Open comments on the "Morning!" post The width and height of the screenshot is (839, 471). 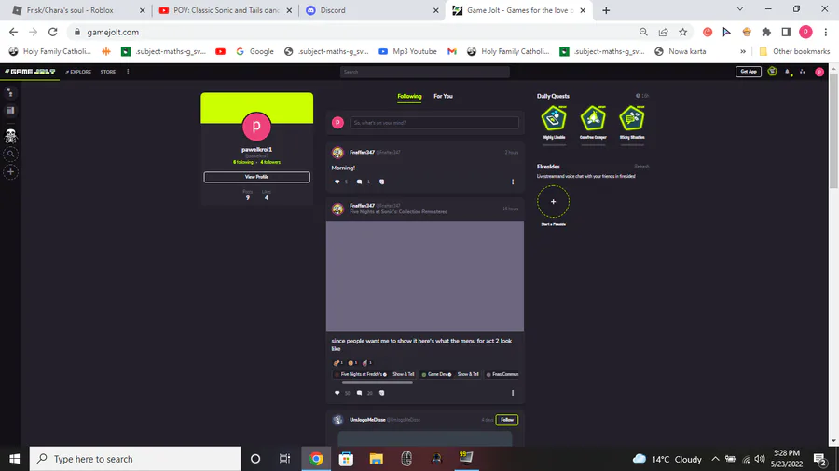click(360, 182)
